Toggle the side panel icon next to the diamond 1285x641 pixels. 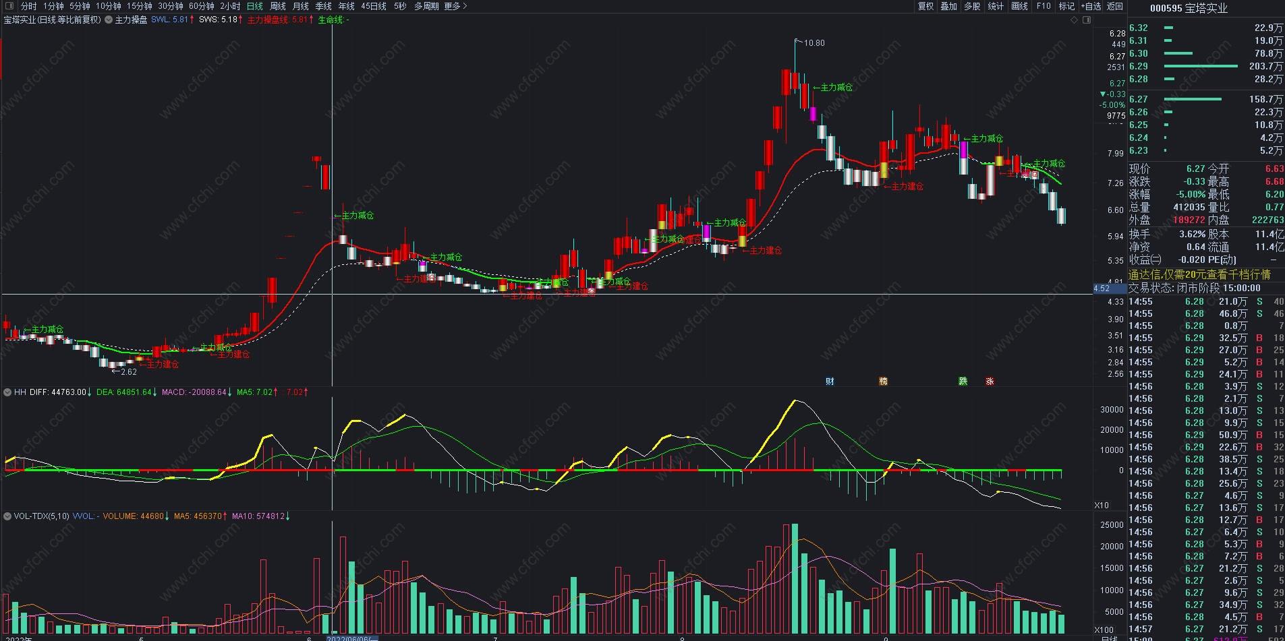pyautogui.click(x=1087, y=20)
